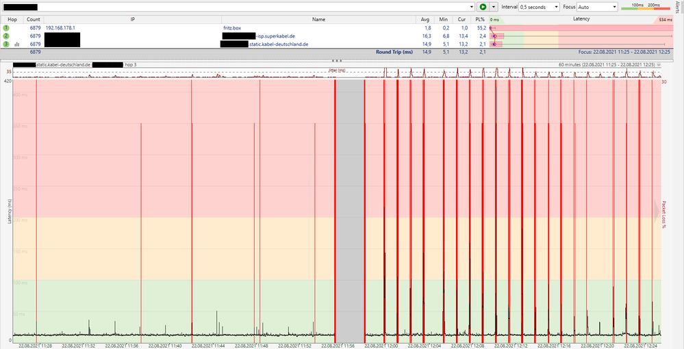Image resolution: width=684 pixels, height=349 pixels.
Task: Click the 100ms 200ms latency color legend
Action: click(645, 7)
